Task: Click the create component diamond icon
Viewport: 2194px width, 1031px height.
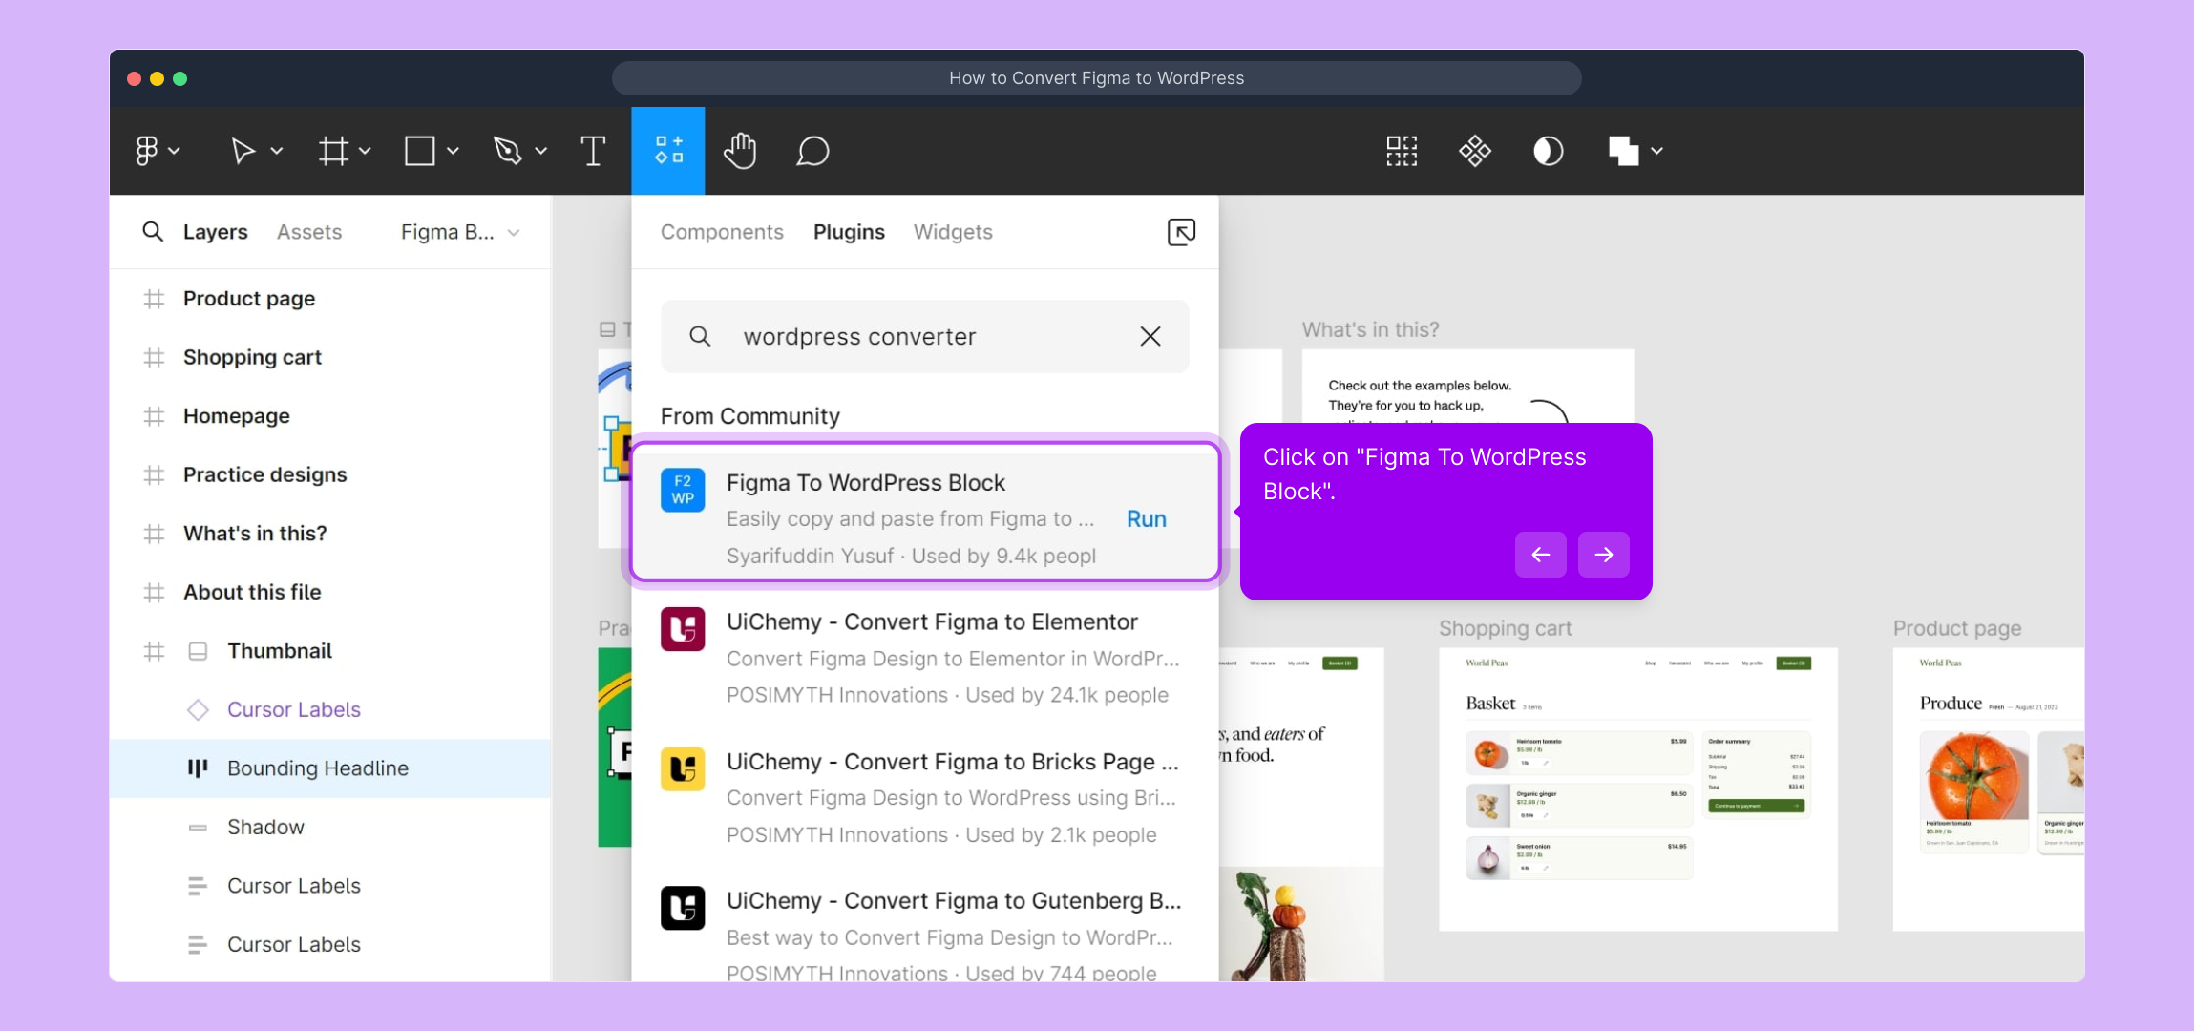Action: coord(1474,151)
